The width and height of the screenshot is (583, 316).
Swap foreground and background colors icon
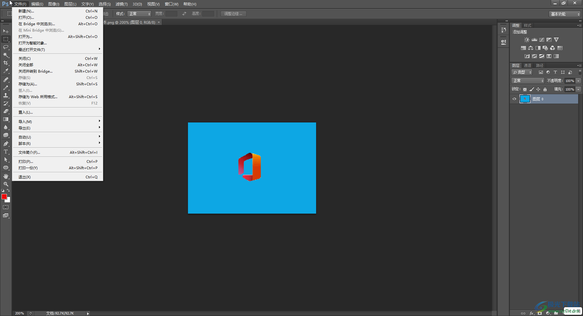8,191
